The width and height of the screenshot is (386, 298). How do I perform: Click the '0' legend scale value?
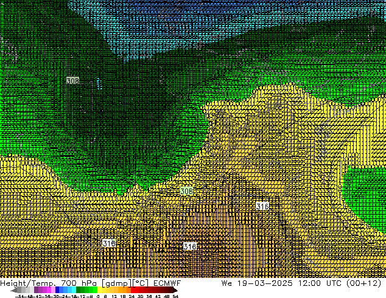tap(98, 296)
